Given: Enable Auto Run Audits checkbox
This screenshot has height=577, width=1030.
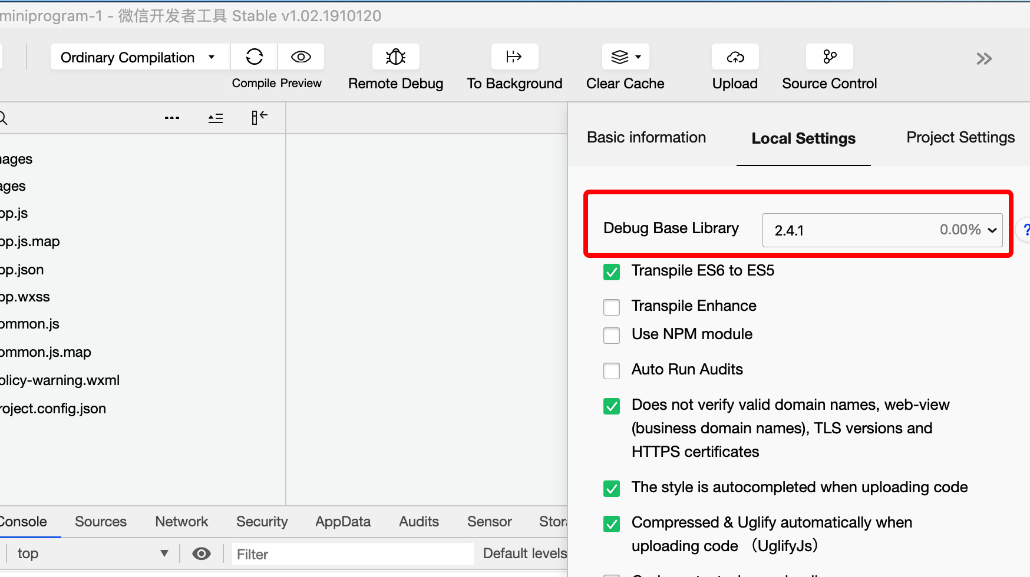Looking at the screenshot, I should [x=612, y=370].
